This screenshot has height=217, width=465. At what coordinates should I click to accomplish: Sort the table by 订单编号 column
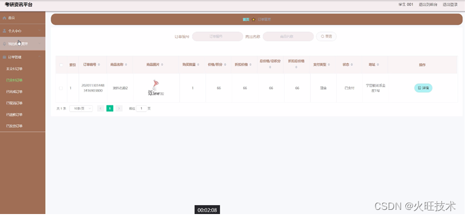99,65
